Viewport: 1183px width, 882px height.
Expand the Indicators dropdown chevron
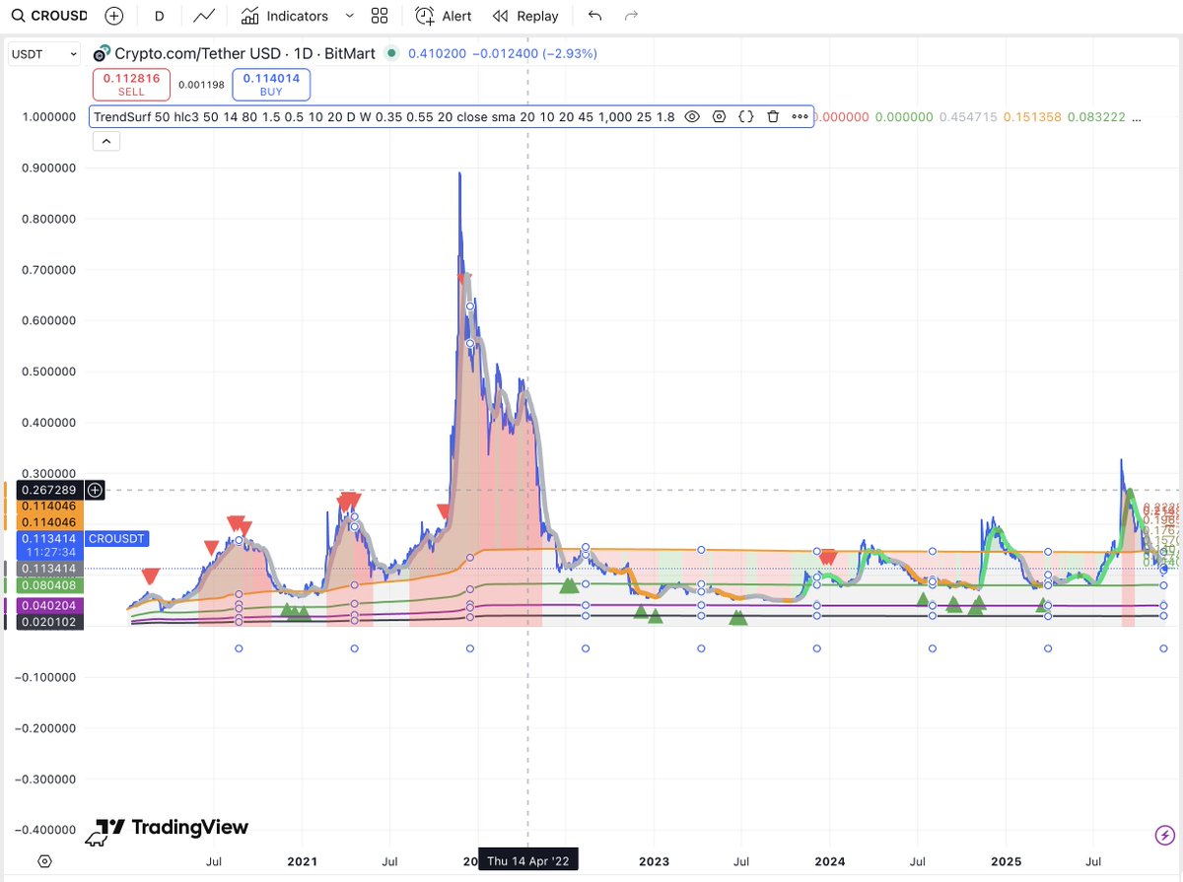[x=350, y=16]
